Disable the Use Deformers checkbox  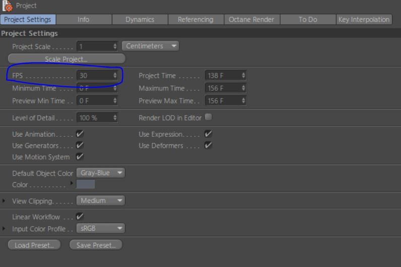click(x=208, y=146)
